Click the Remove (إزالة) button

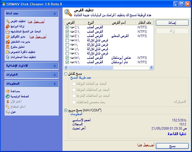pyautogui.click(x=172, y=31)
